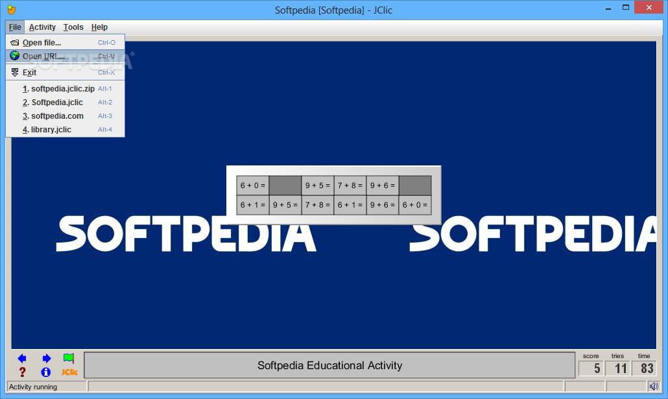The width and height of the screenshot is (668, 399).
Task: Click the first bottom row card 6 + 1 =
Action: [x=253, y=205]
